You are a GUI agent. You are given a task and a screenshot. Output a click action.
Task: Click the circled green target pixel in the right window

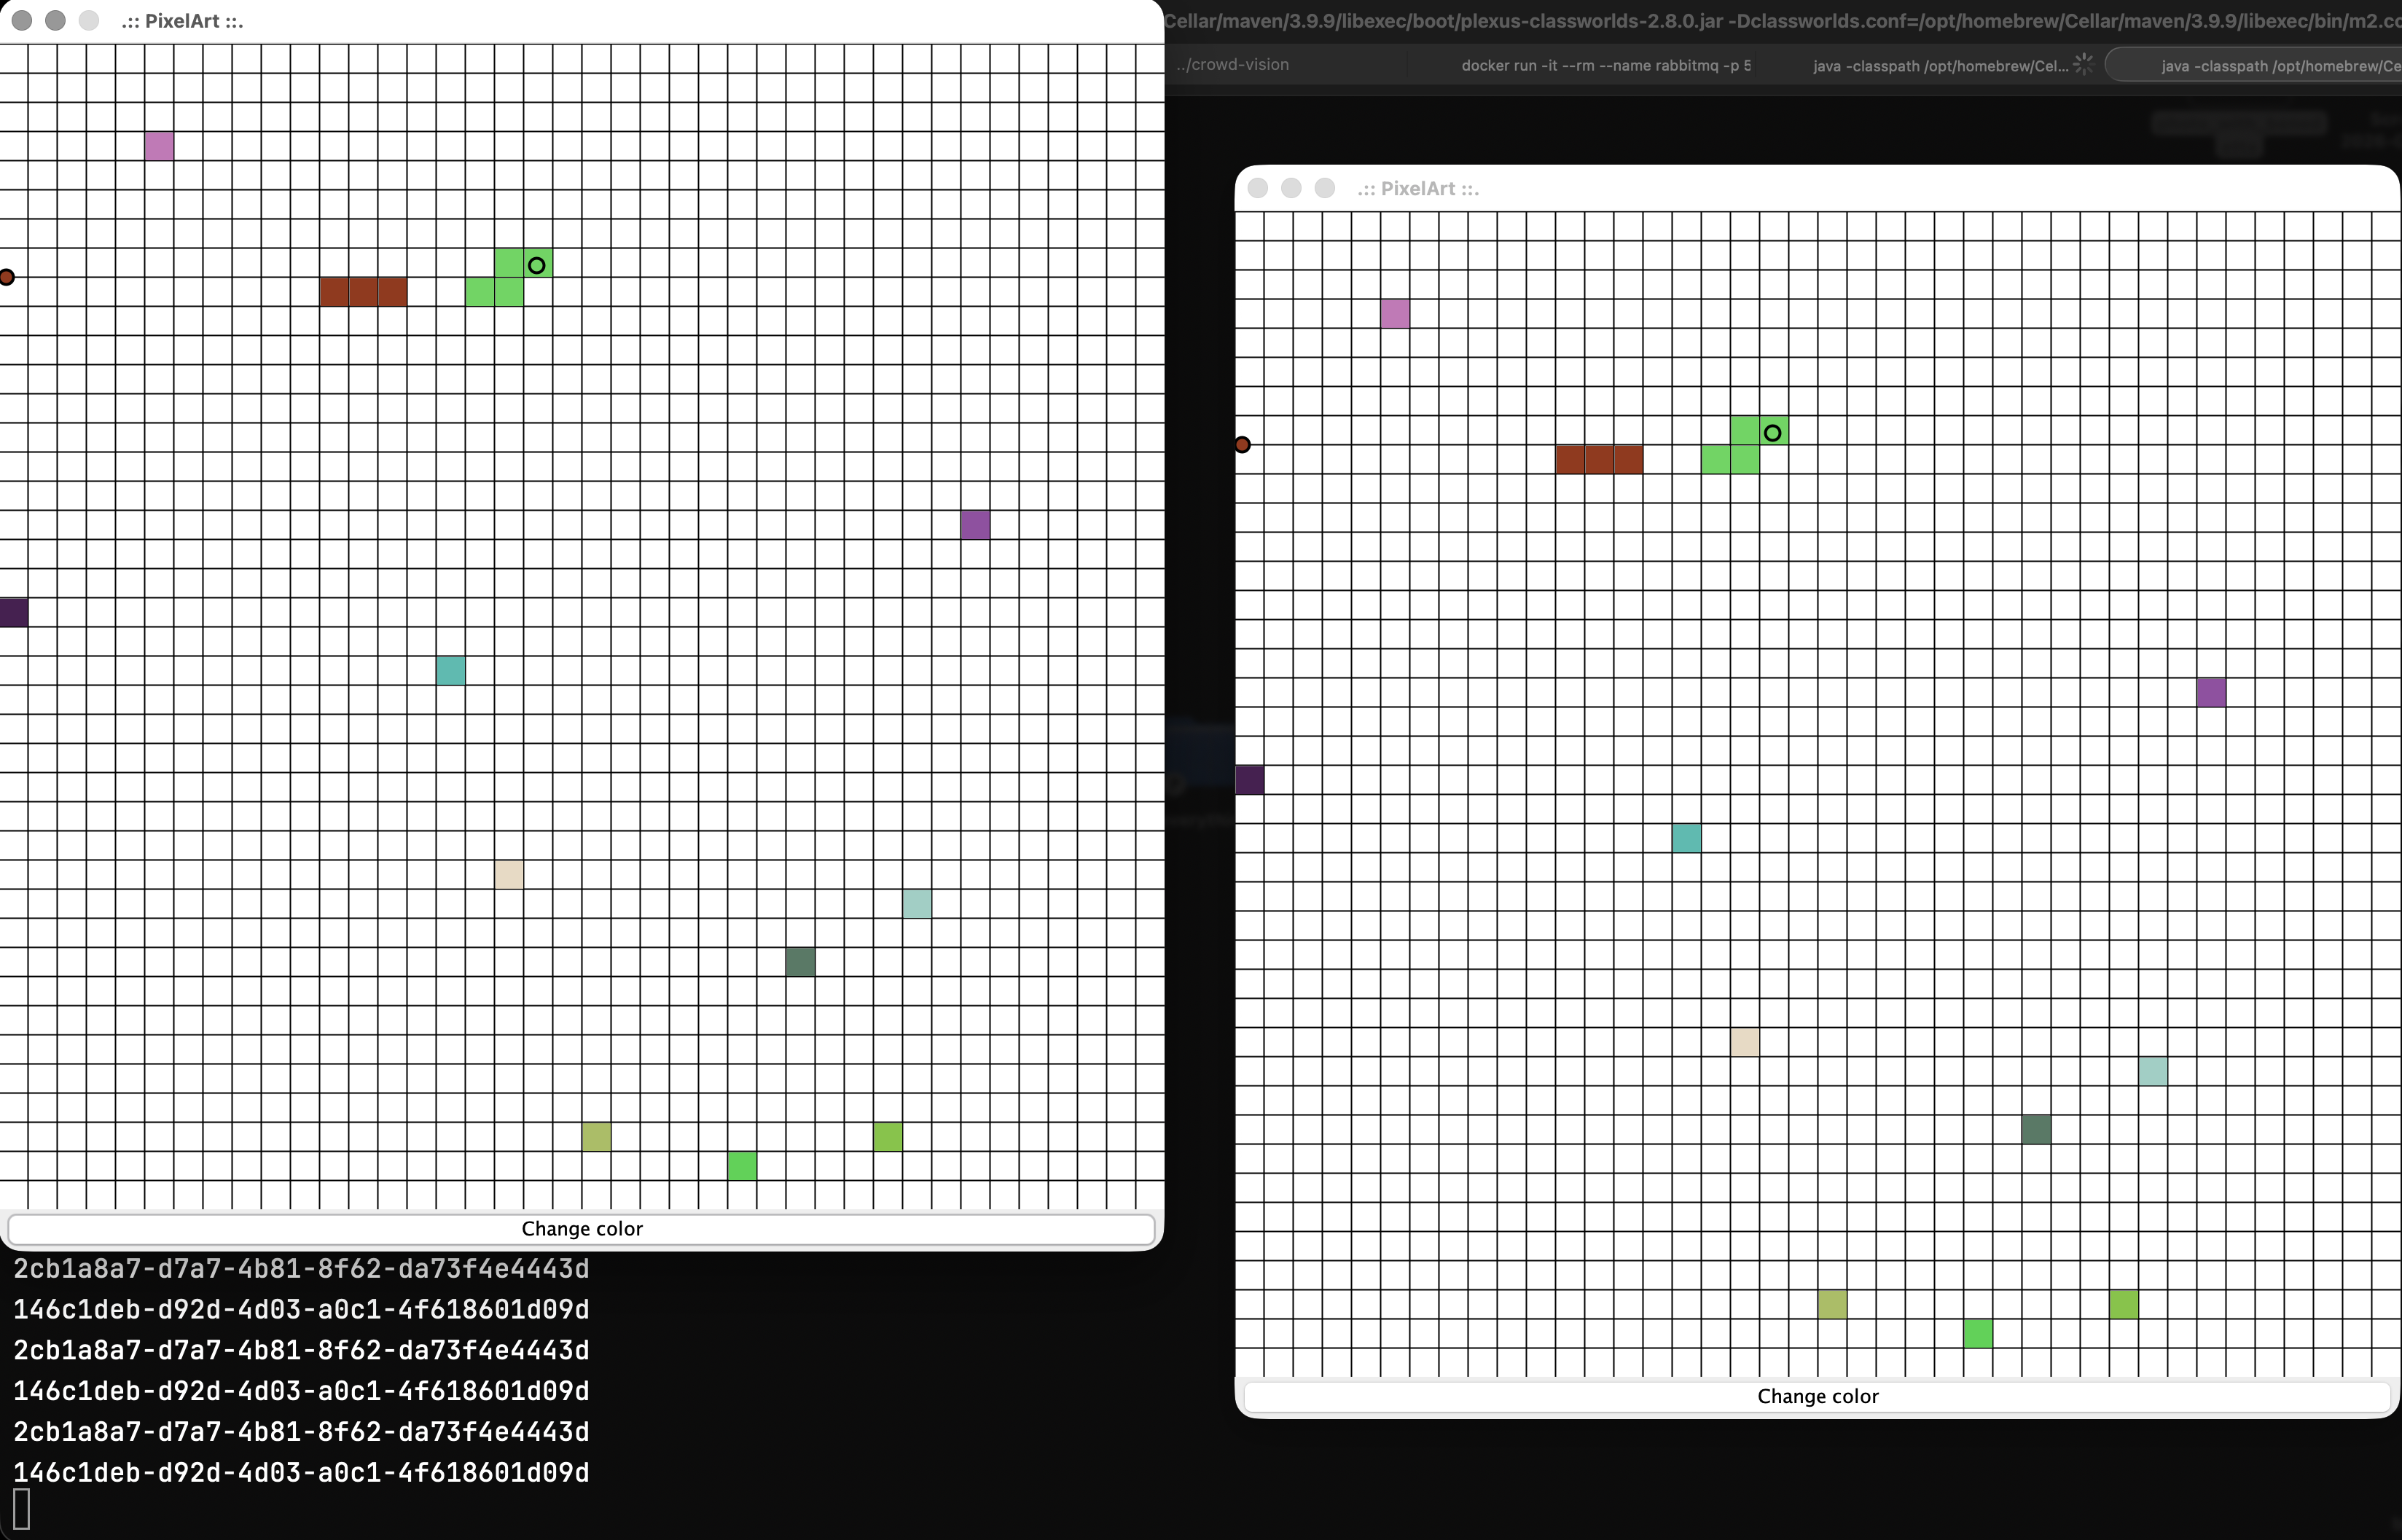point(1773,431)
